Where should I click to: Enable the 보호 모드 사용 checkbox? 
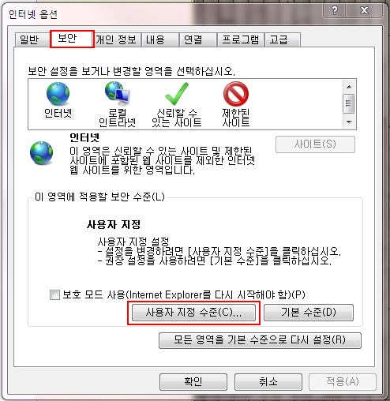[x=54, y=294]
